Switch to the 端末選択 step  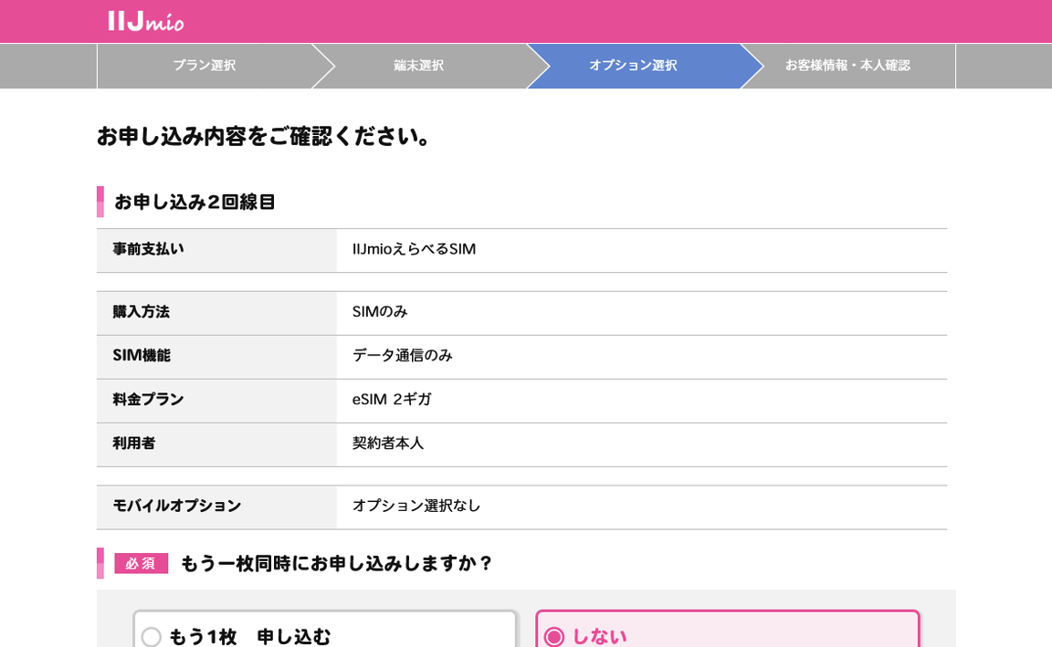coord(418,66)
